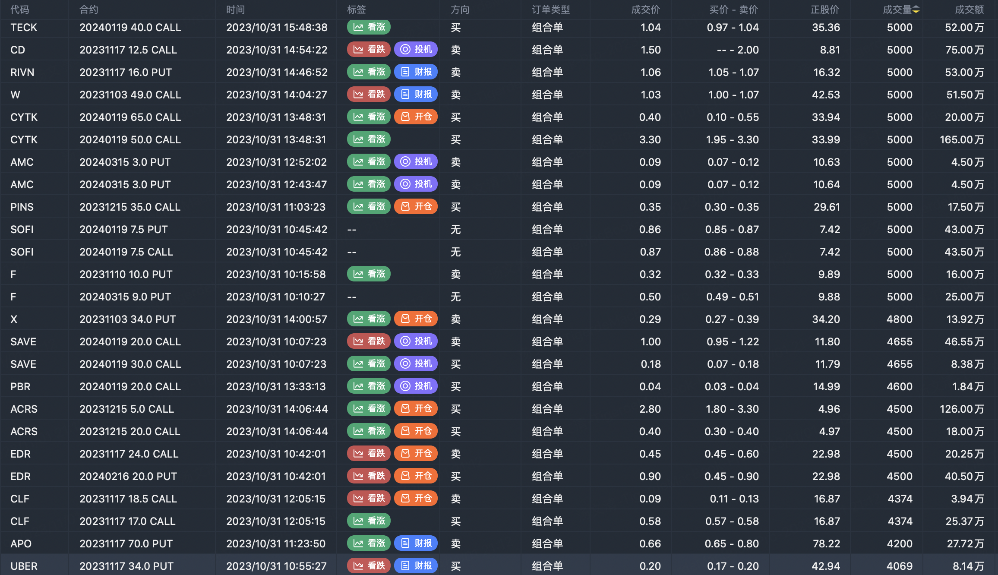The image size is (998, 575).
Task: Click contract 20231117 16.0 PUT
Action: [126, 72]
